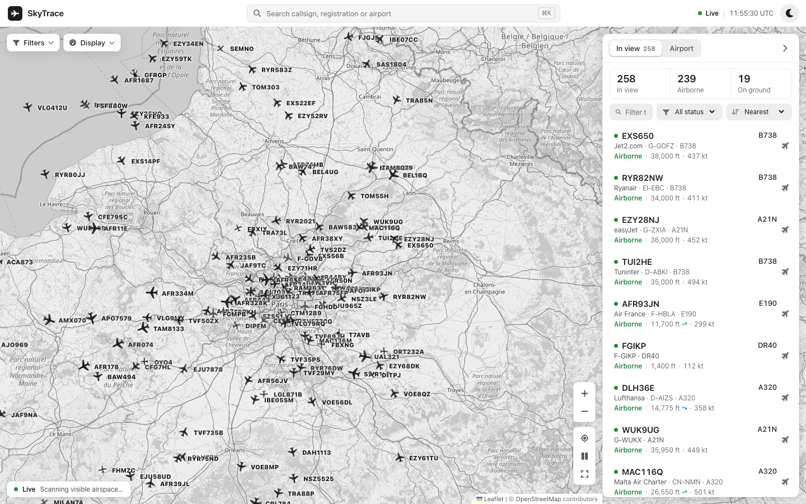806x504 pixels.
Task: Select the AMX070 aircraft marker on the map
Action: pos(49,320)
